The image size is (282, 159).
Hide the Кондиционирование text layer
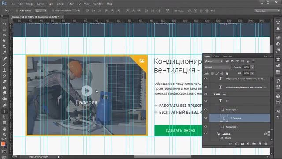(206, 87)
